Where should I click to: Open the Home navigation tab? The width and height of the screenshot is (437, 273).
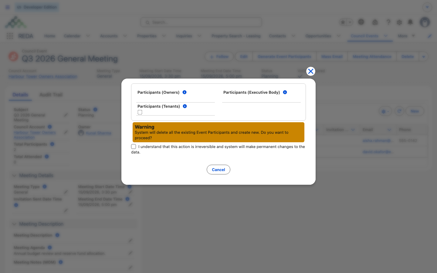[x=50, y=36]
